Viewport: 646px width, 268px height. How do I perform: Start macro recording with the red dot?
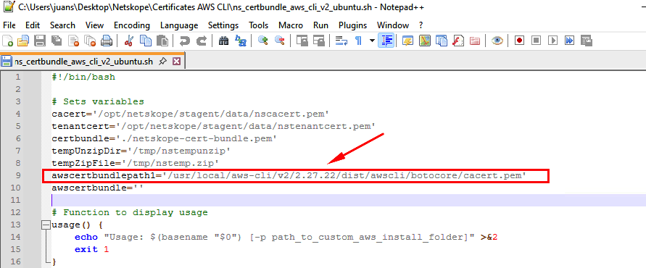click(520, 41)
